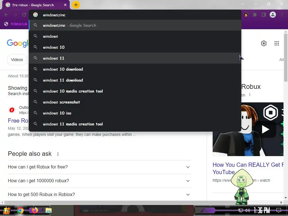Select the 'windows' suggestion

(x=135, y=36)
